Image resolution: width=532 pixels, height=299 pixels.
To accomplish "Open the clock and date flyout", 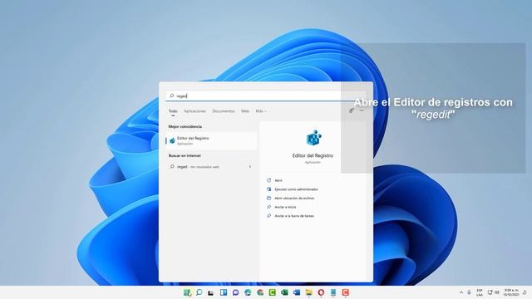I will (x=511, y=292).
